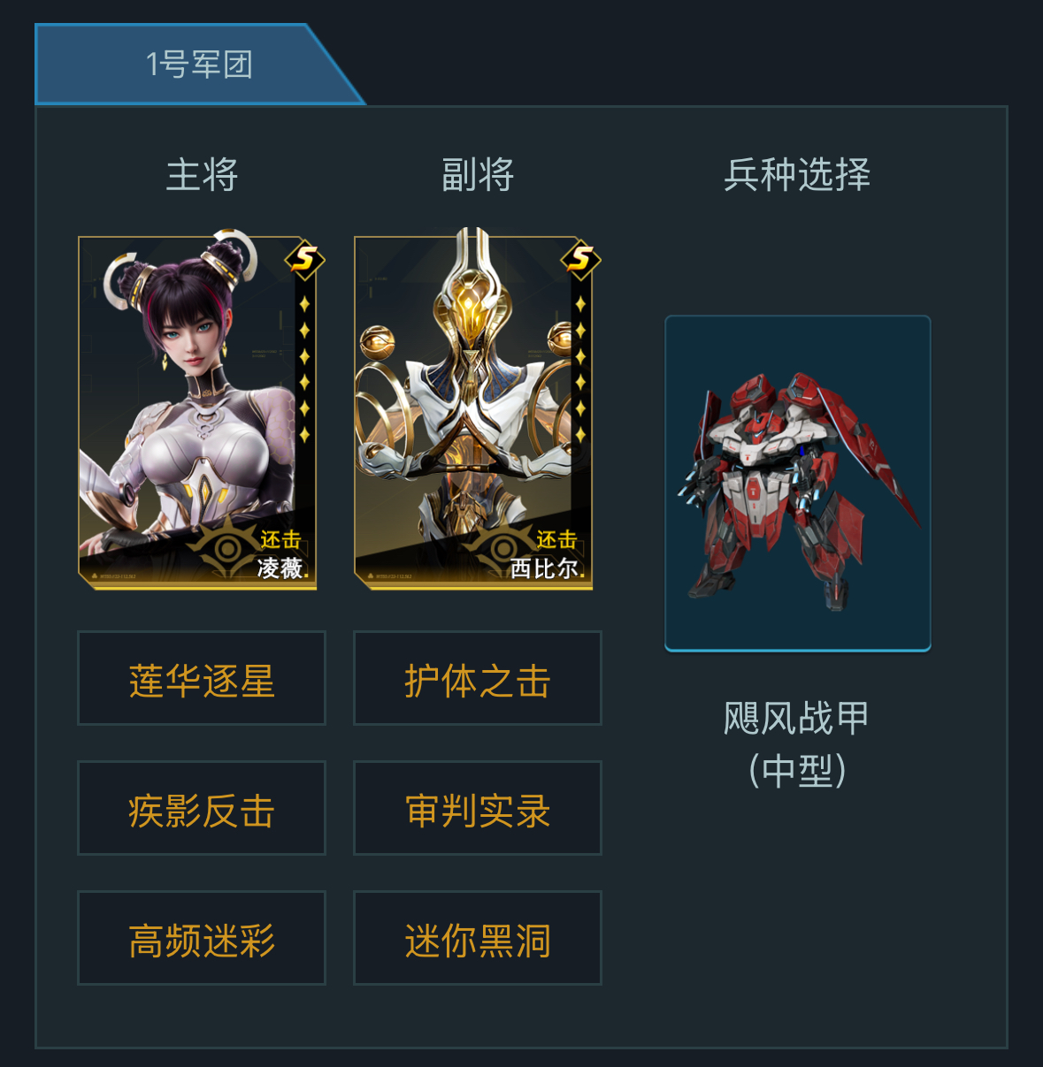Click the 飓风战甲 (中型) label
The width and height of the screenshot is (1043, 1067).
(x=797, y=743)
